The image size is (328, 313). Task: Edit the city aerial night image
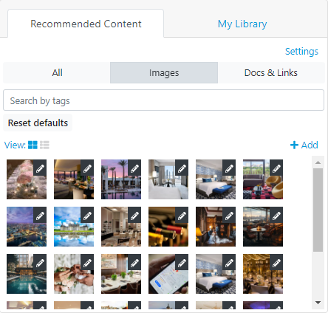pos(40,216)
